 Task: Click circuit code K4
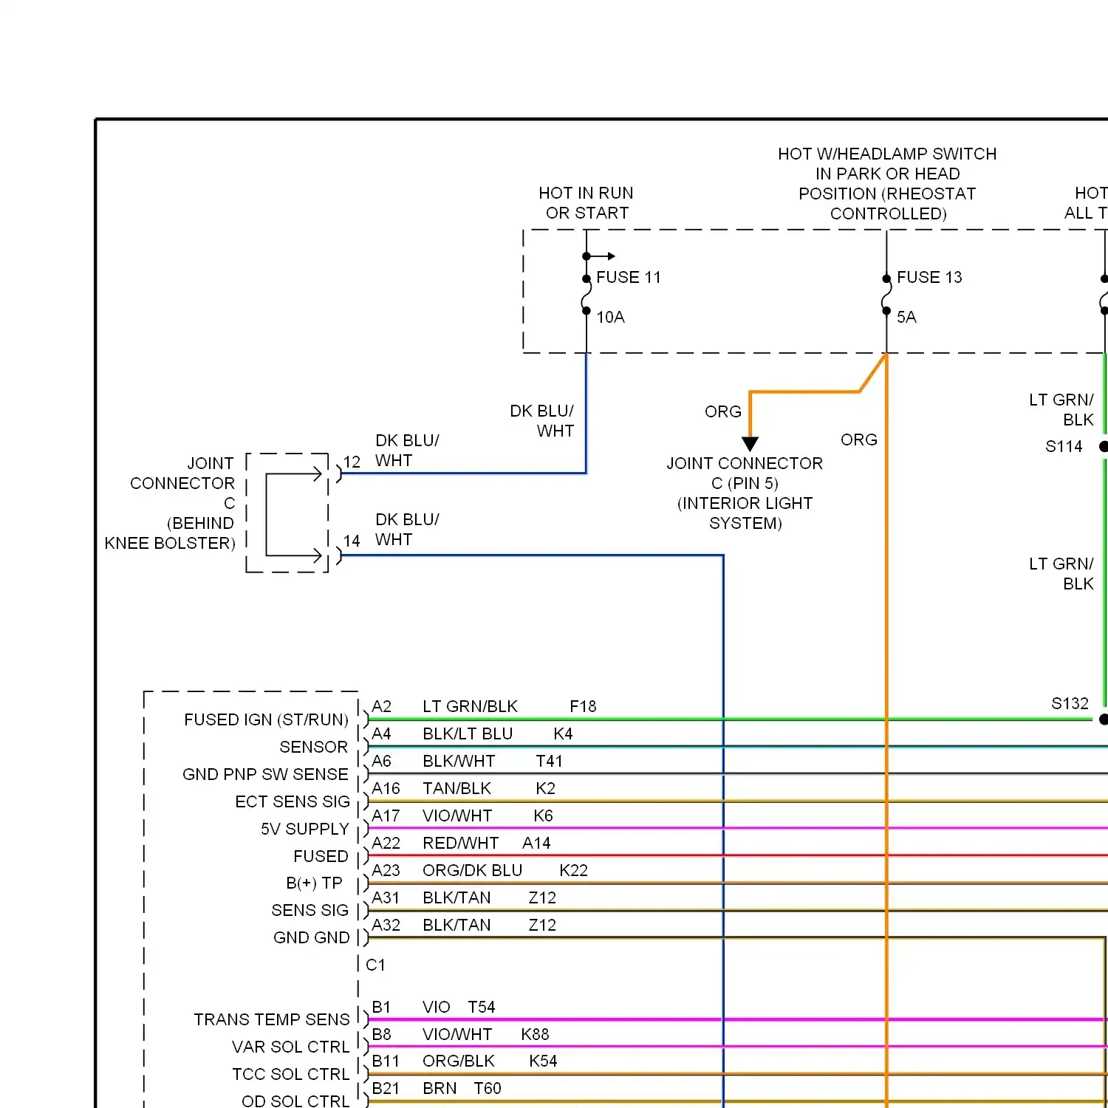[563, 733]
